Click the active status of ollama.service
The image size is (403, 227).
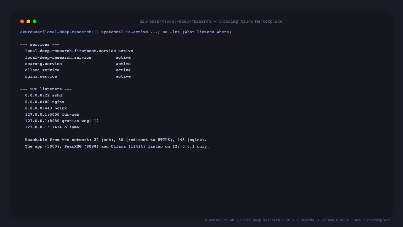[123, 70]
